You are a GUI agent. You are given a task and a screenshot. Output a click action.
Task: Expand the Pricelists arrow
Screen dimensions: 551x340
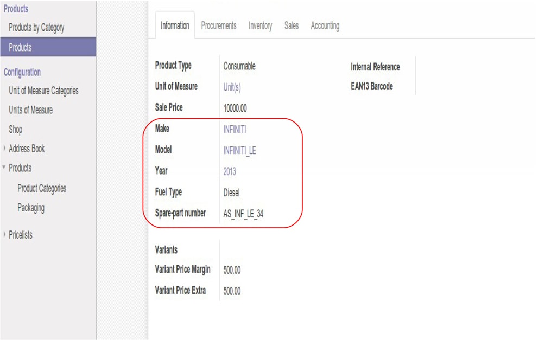click(x=4, y=234)
